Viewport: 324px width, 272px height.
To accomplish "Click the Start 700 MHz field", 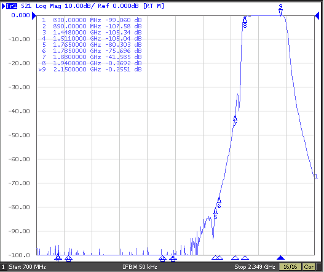I will tap(27, 267).
